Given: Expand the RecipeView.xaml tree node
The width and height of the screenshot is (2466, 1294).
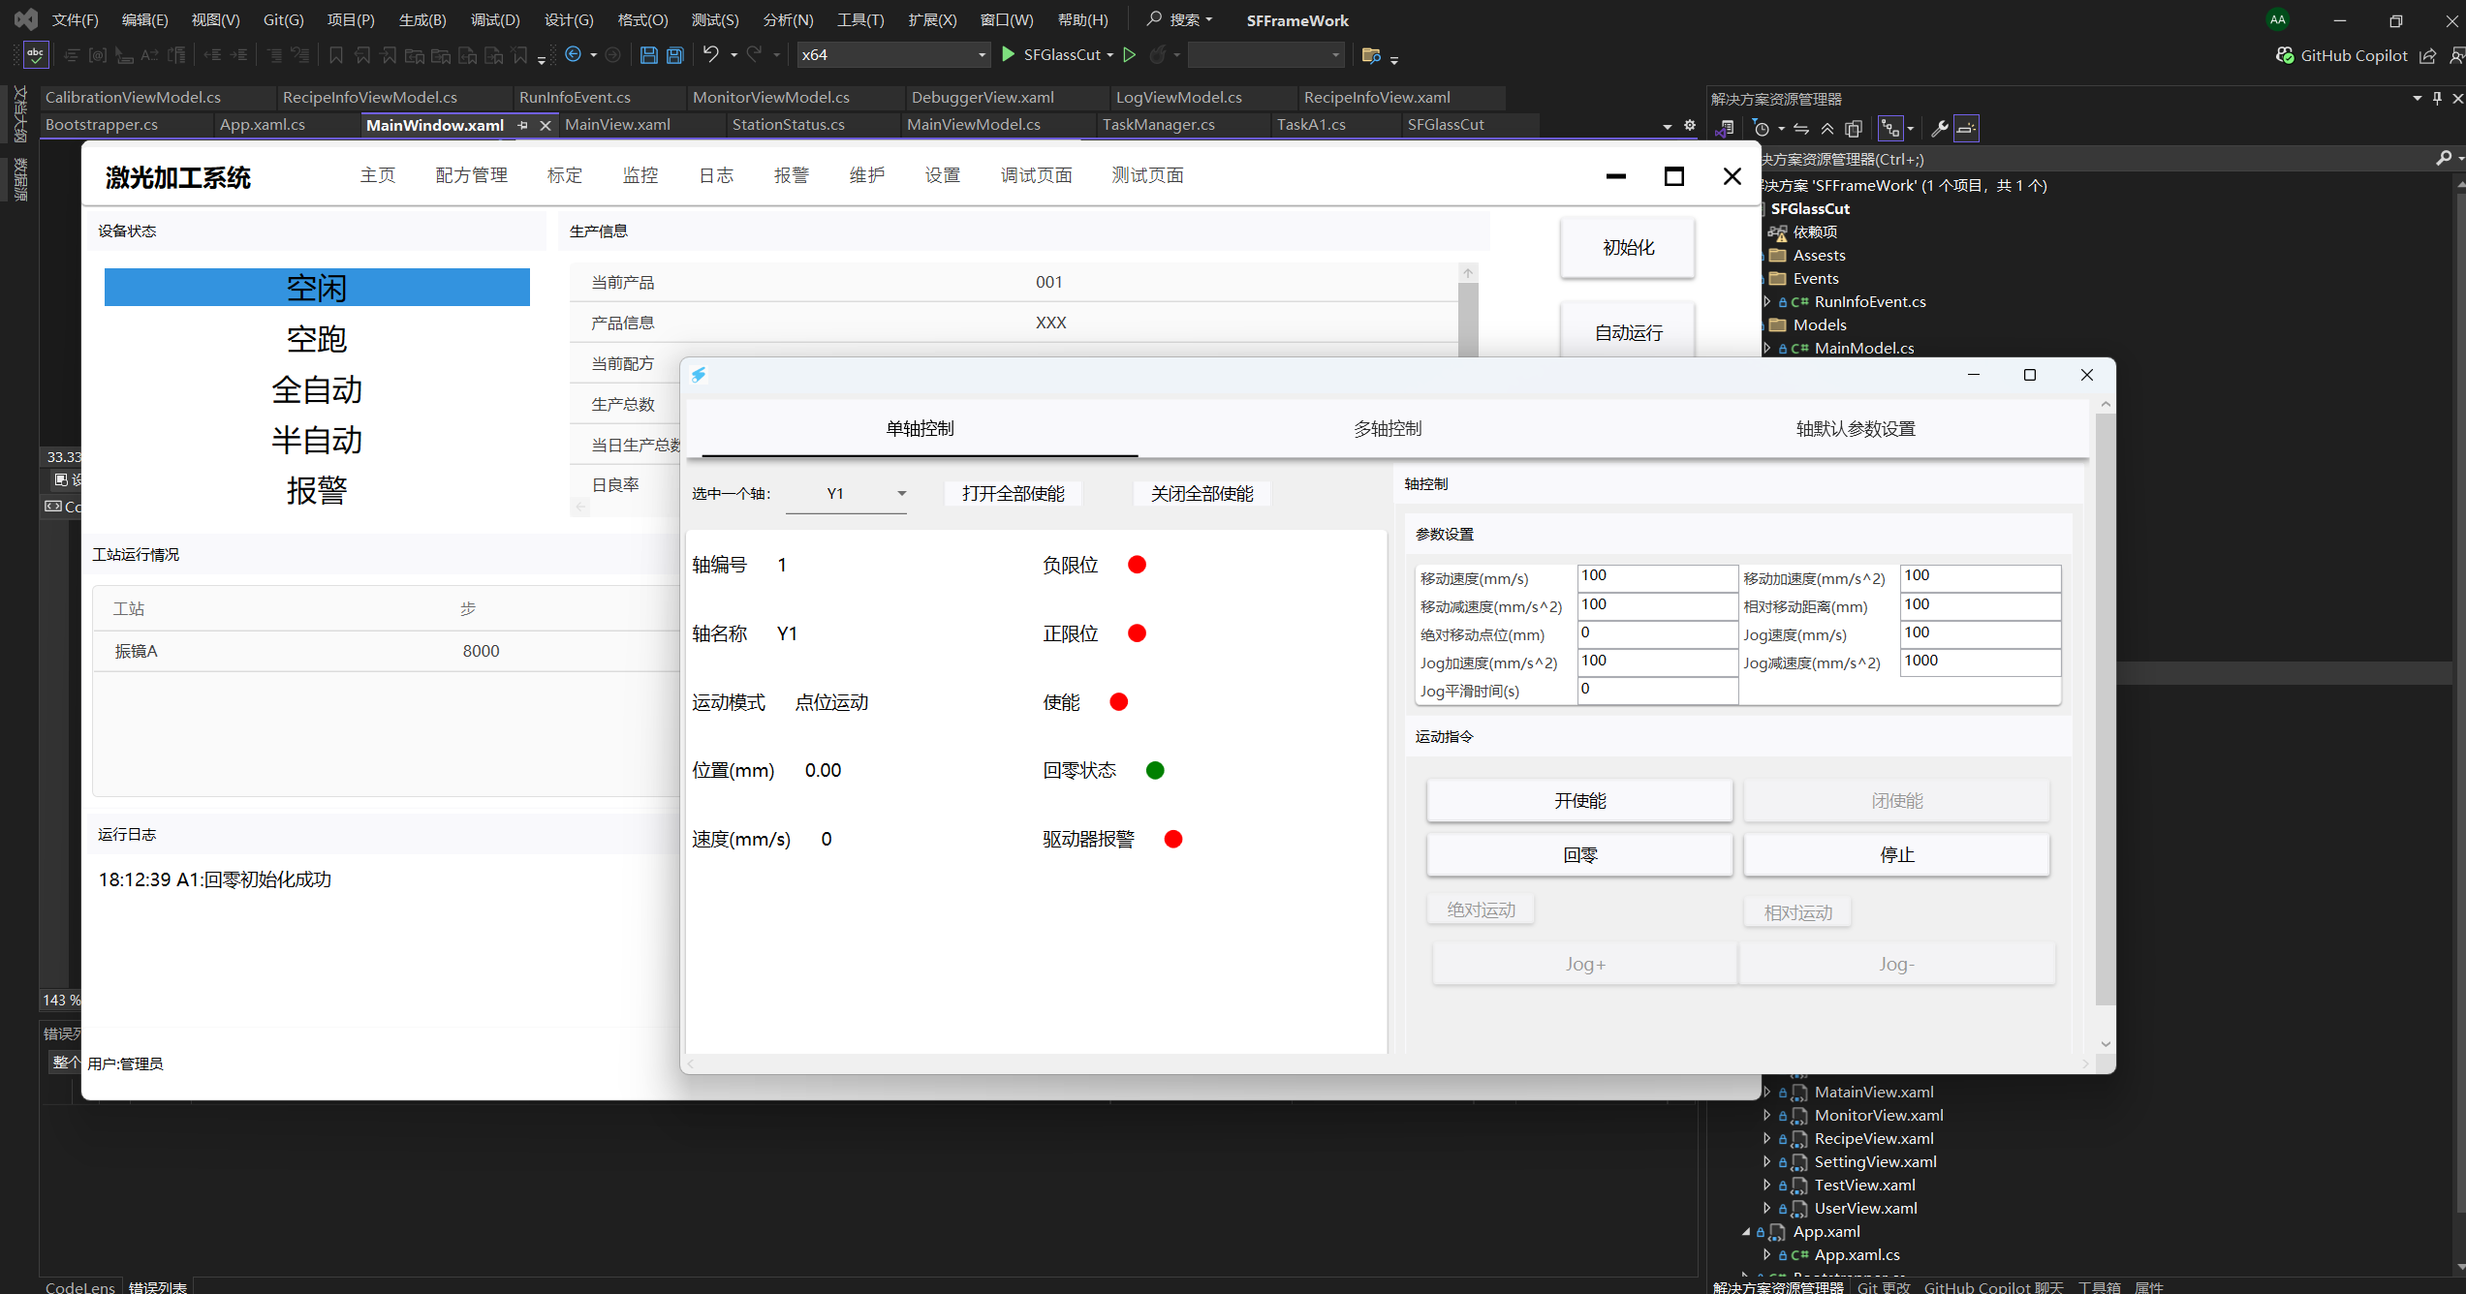Looking at the screenshot, I should click(x=1766, y=1138).
